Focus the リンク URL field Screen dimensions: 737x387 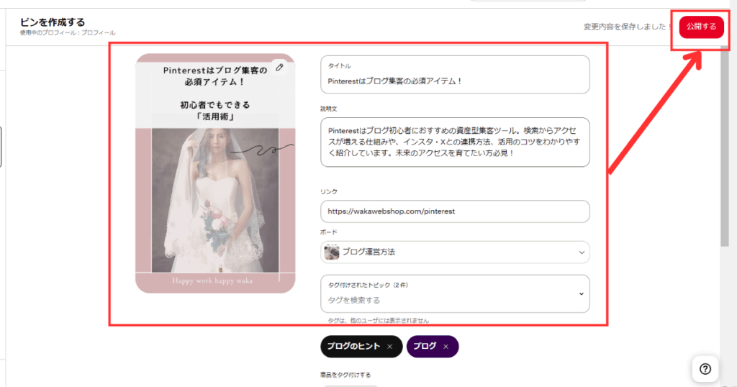click(455, 211)
